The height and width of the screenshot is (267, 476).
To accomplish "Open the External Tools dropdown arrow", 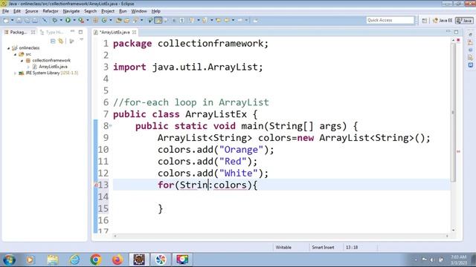I will (88, 20).
